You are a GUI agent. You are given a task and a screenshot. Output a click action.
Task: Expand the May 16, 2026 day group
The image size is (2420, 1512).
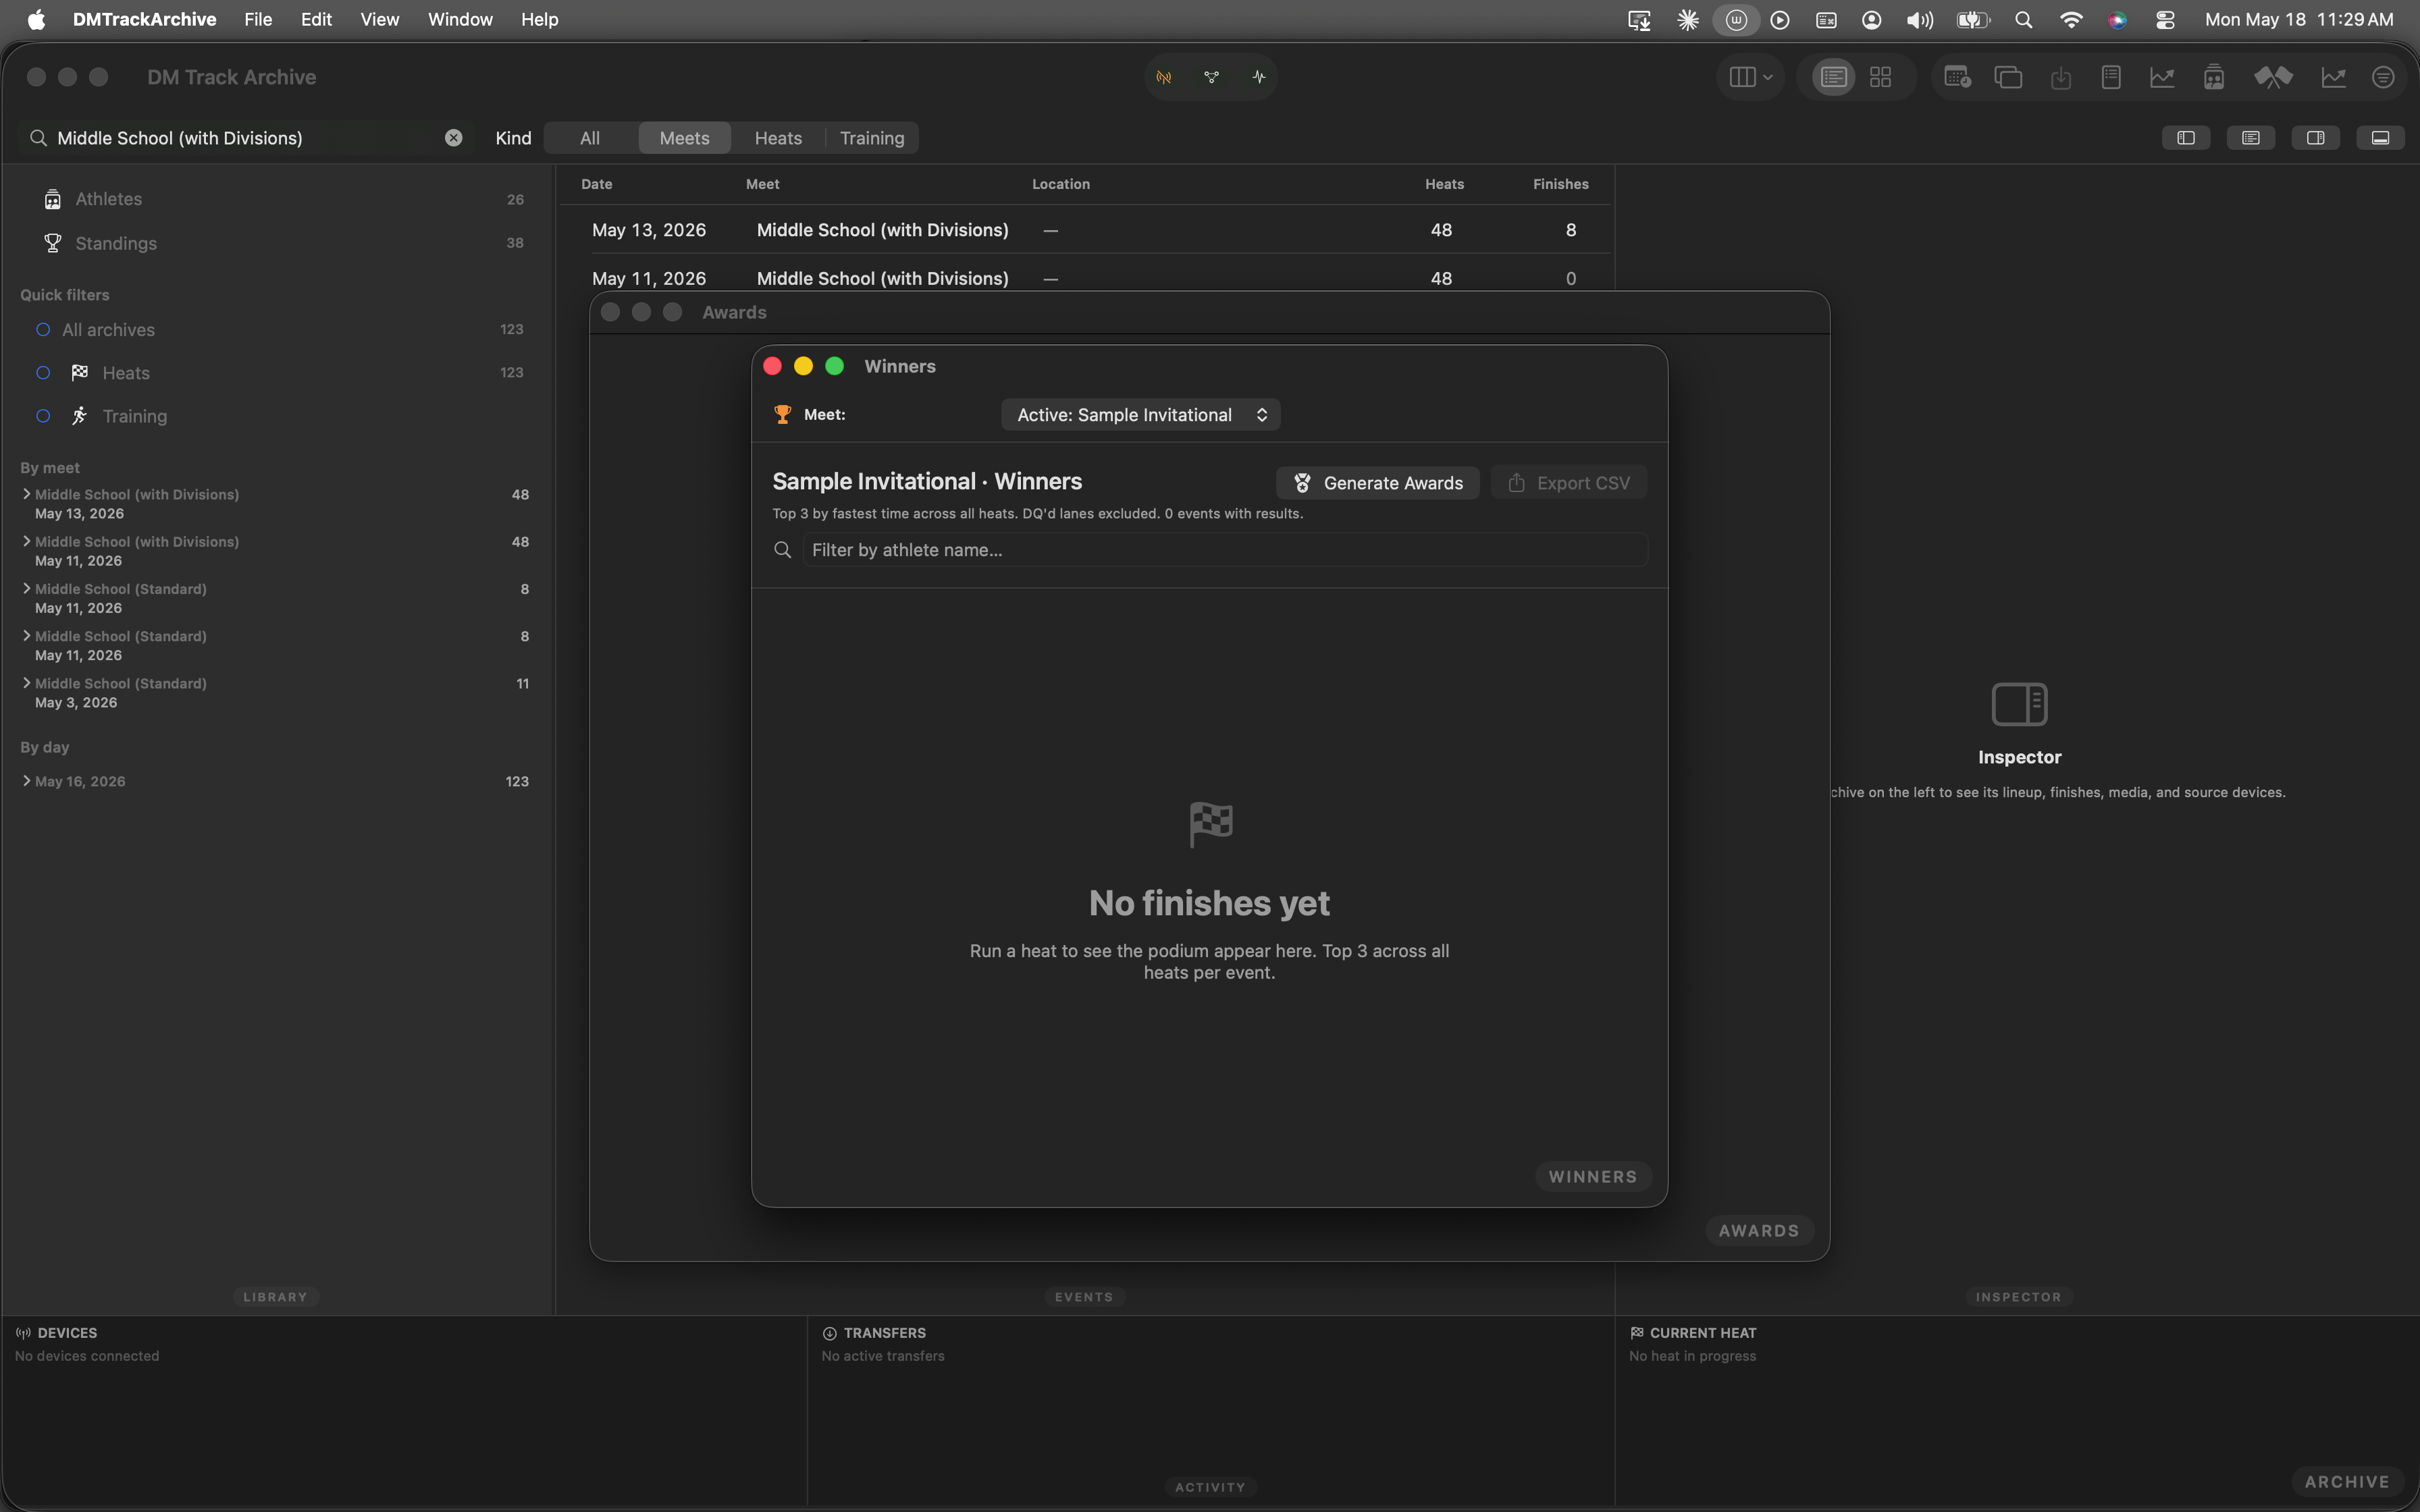pos(26,781)
